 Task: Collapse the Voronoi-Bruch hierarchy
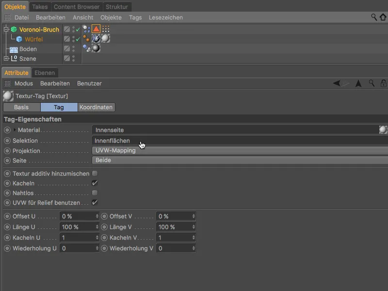pos(6,30)
